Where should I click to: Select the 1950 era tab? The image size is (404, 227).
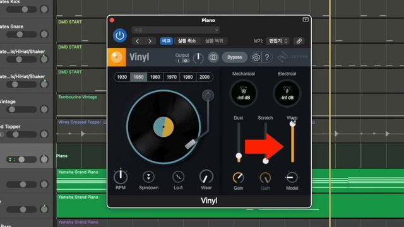pyautogui.click(x=138, y=77)
